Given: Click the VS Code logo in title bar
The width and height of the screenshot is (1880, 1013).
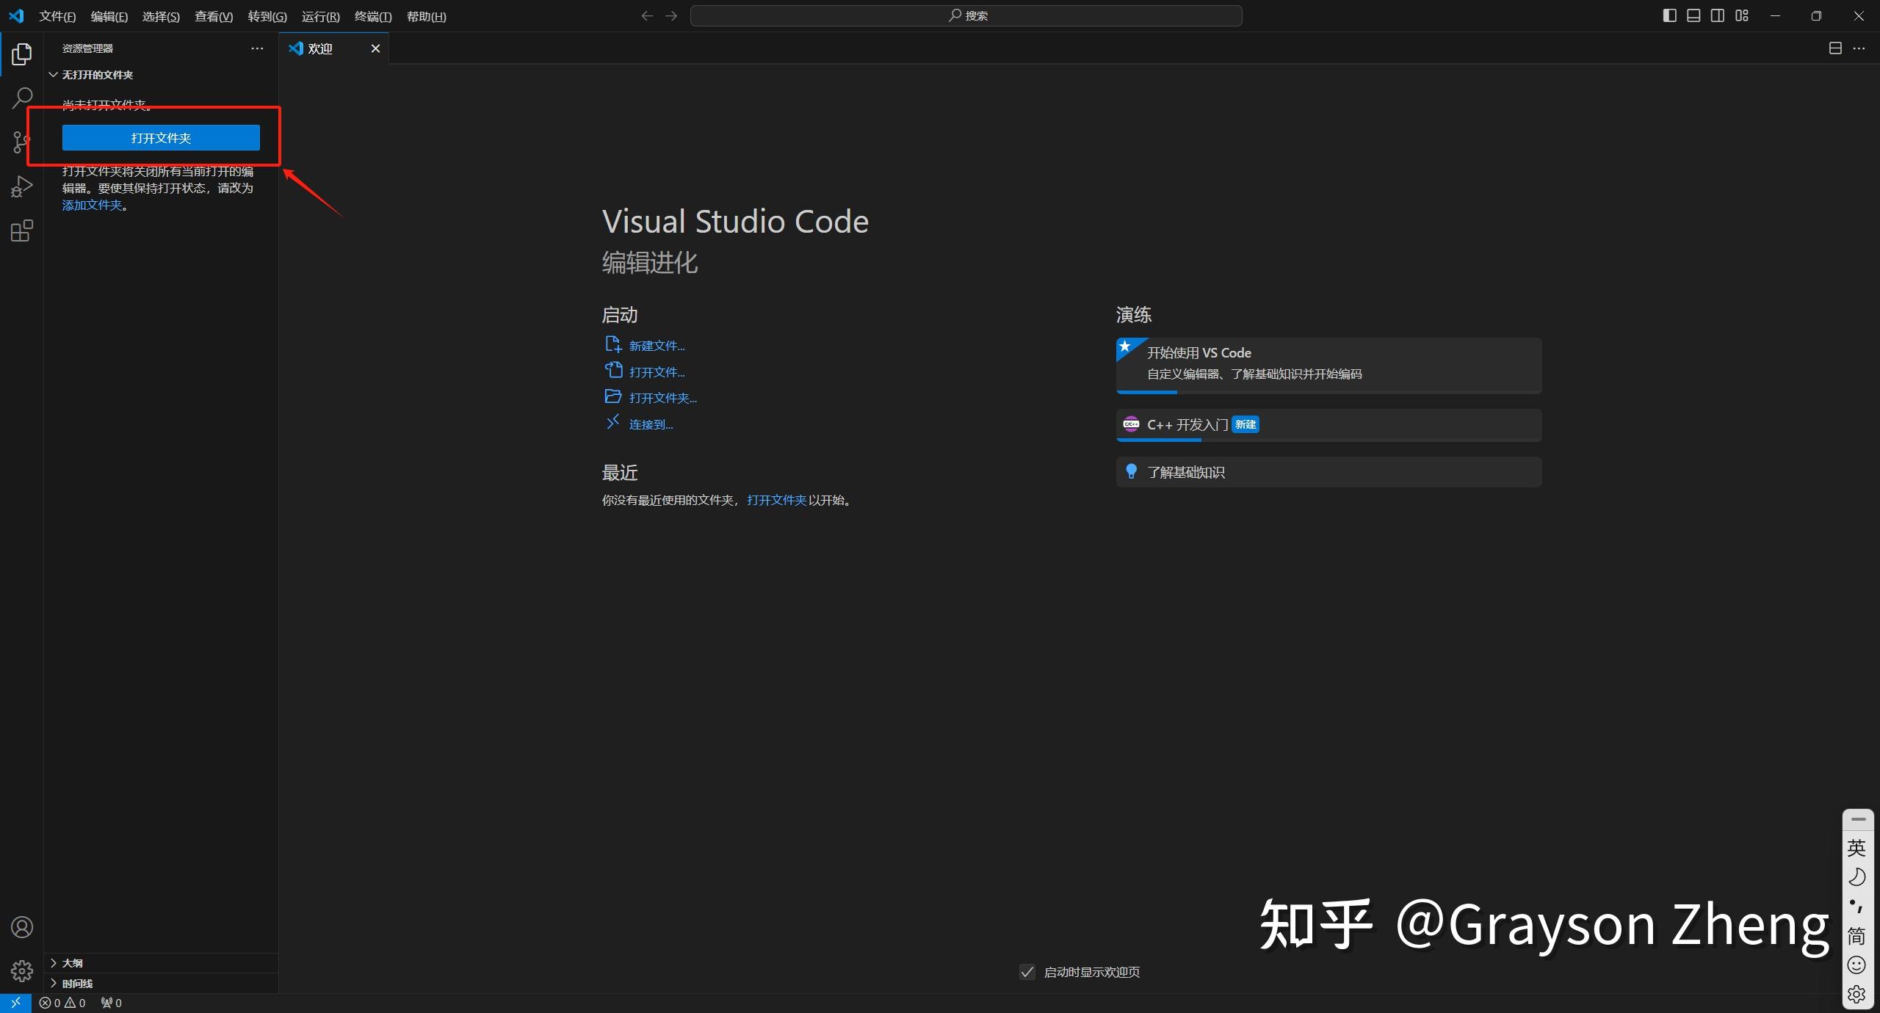Looking at the screenshot, I should coord(16,15).
